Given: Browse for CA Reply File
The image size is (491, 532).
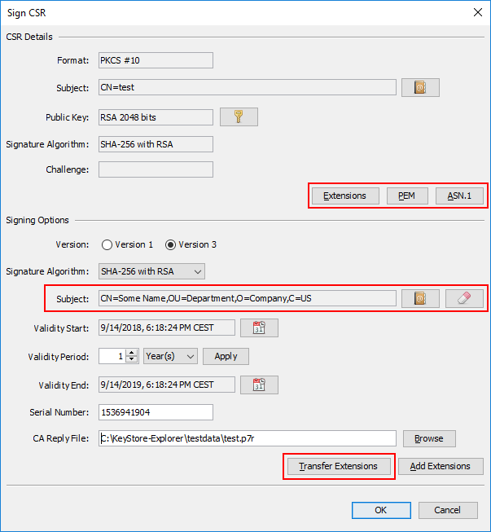Looking at the screenshot, I should [428, 438].
